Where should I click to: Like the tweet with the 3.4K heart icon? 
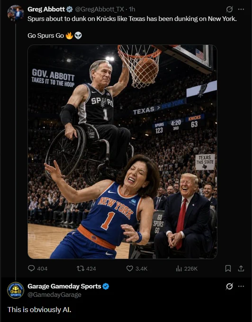pyautogui.click(x=130, y=268)
